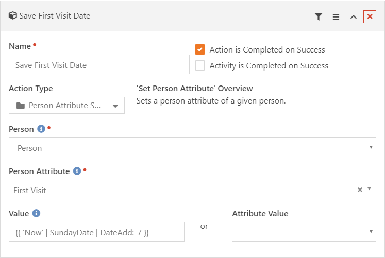Click info icon next to Person label

click(41, 129)
